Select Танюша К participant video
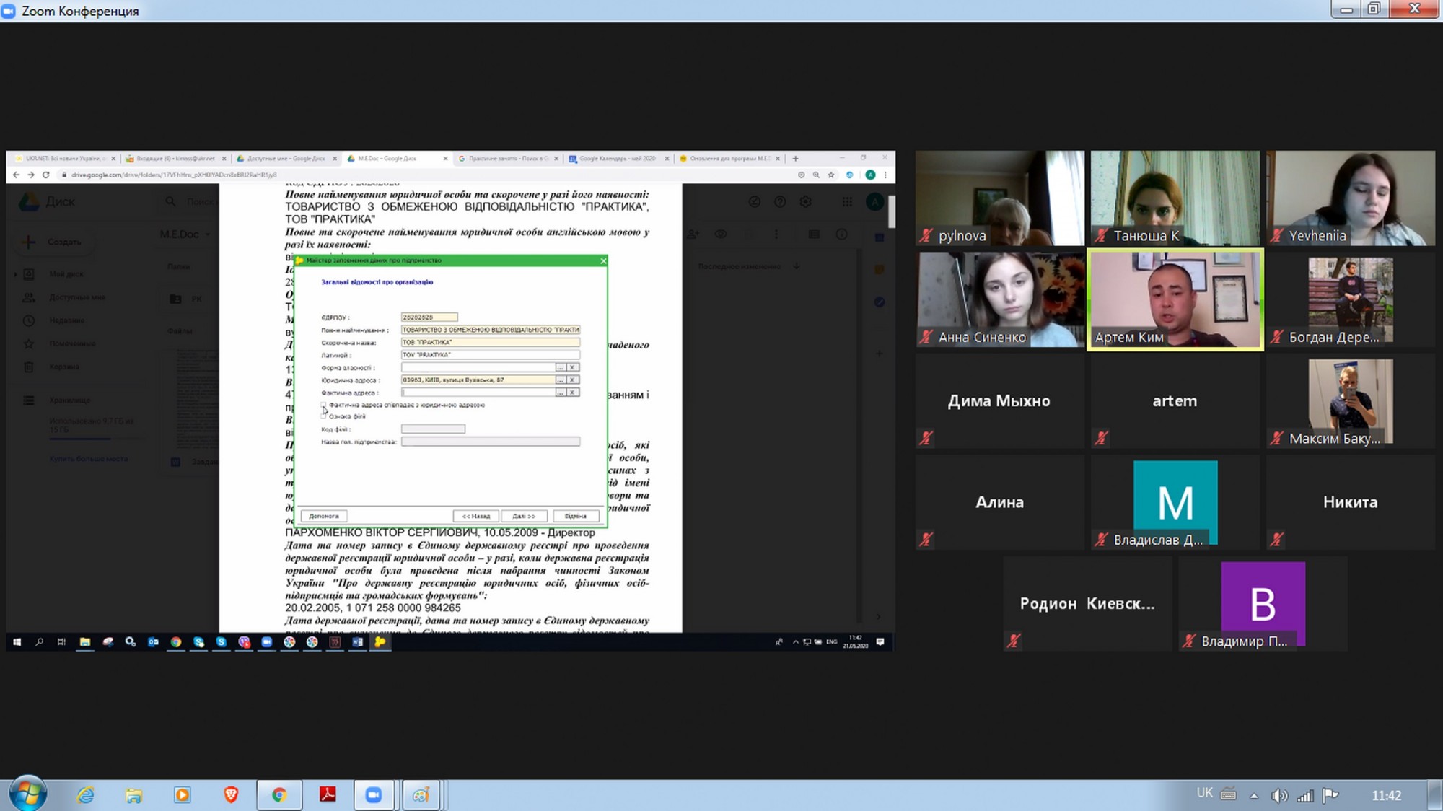 pos(1175,198)
